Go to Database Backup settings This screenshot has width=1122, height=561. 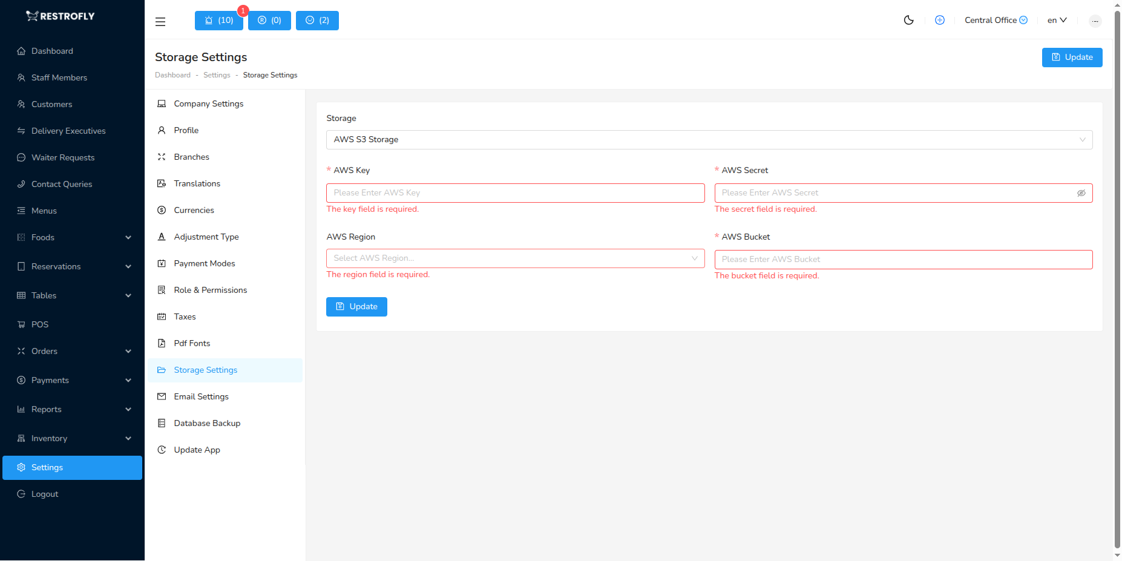click(x=207, y=423)
